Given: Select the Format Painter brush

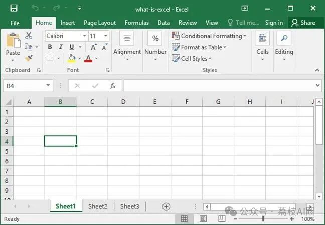Looking at the screenshot, I should pyautogui.click(x=29, y=58).
